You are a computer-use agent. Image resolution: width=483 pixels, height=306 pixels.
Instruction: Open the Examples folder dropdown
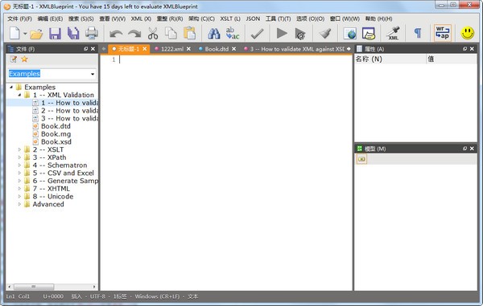pyautogui.click(x=93, y=74)
